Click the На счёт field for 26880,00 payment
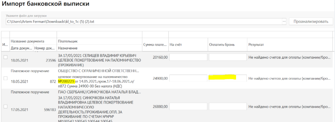The width and height of the screenshot is (335, 122). pyautogui.click(x=188, y=107)
